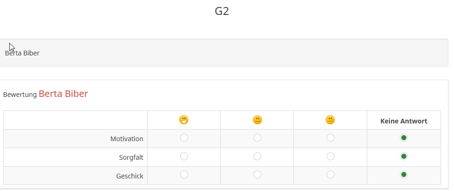Screen dimensions: 454x191
Task: Rate Geschick with the smiling face
Action: click(257, 175)
